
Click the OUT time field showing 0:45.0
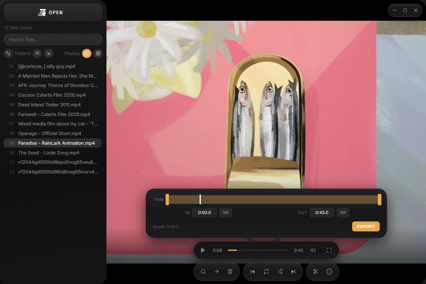pyautogui.click(x=322, y=213)
